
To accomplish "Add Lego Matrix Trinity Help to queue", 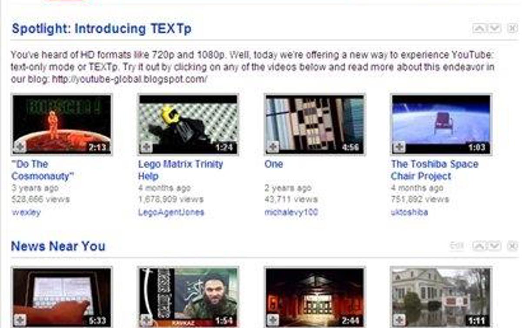I will coord(146,147).
